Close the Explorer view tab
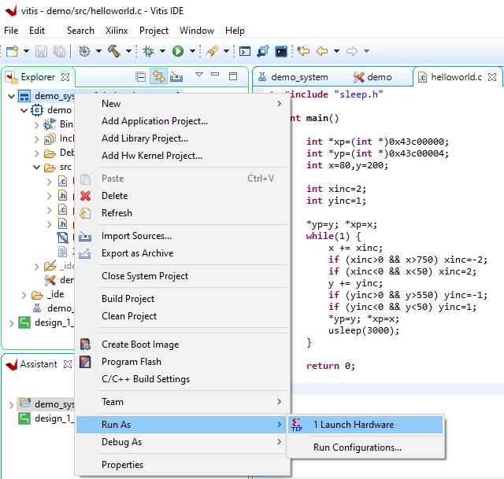The width and height of the screenshot is (504, 479). point(65,77)
